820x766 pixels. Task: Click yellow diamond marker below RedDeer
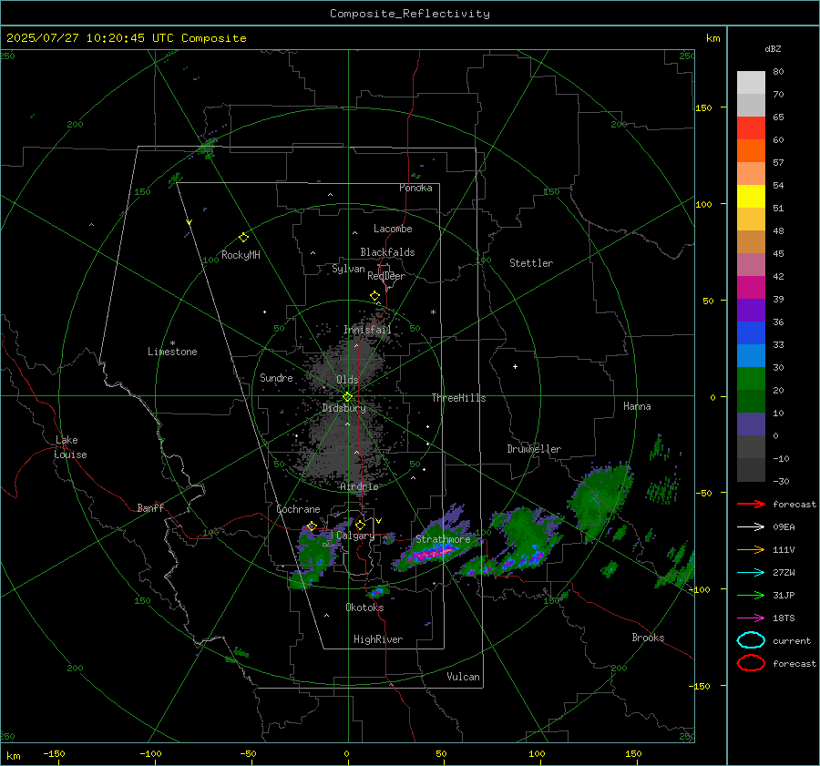click(x=374, y=296)
